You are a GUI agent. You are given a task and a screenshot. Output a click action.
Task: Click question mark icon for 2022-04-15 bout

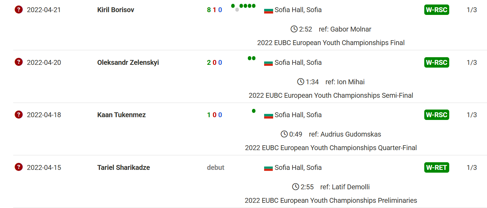19,167
